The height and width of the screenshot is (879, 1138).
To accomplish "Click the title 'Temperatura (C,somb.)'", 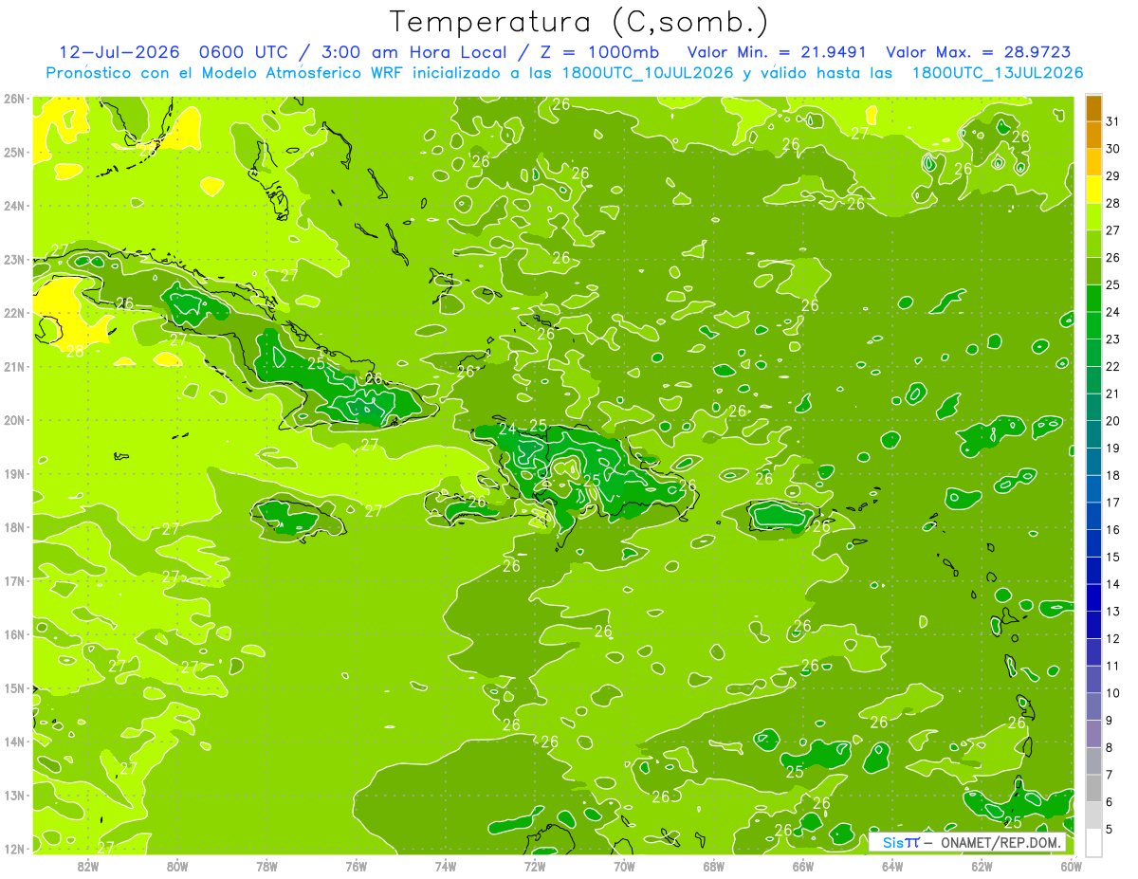I will click(579, 22).
